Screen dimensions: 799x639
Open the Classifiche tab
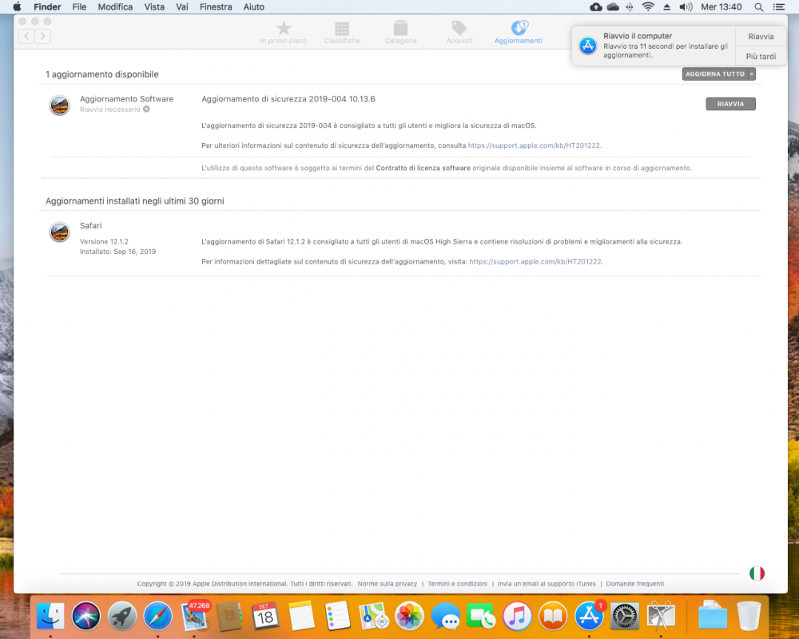click(342, 32)
